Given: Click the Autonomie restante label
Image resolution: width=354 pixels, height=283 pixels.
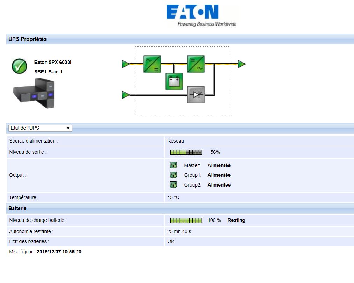Looking at the screenshot, I should [31, 232].
